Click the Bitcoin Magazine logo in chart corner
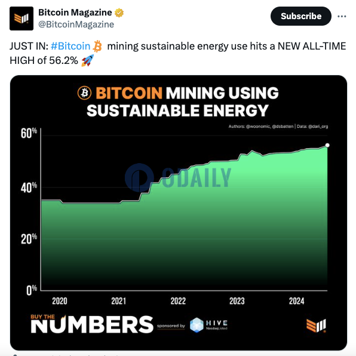This screenshot has height=356, width=356. [x=316, y=326]
